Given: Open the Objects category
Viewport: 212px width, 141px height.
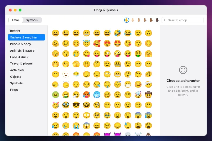Looking at the screenshot, I should (x=26, y=77).
